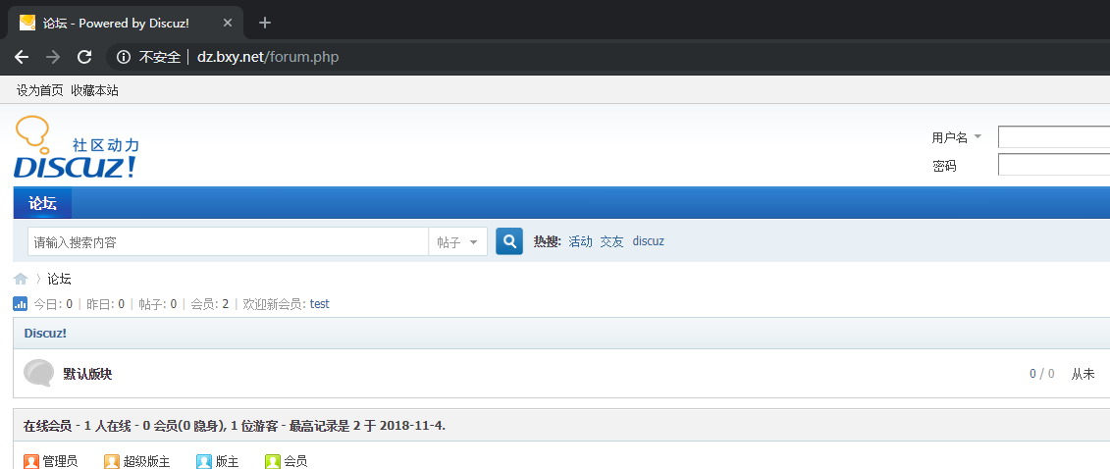This screenshot has height=469, width=1110.
Task: Click 论坛 in the breadcrumb
Action: click(60, 279)
